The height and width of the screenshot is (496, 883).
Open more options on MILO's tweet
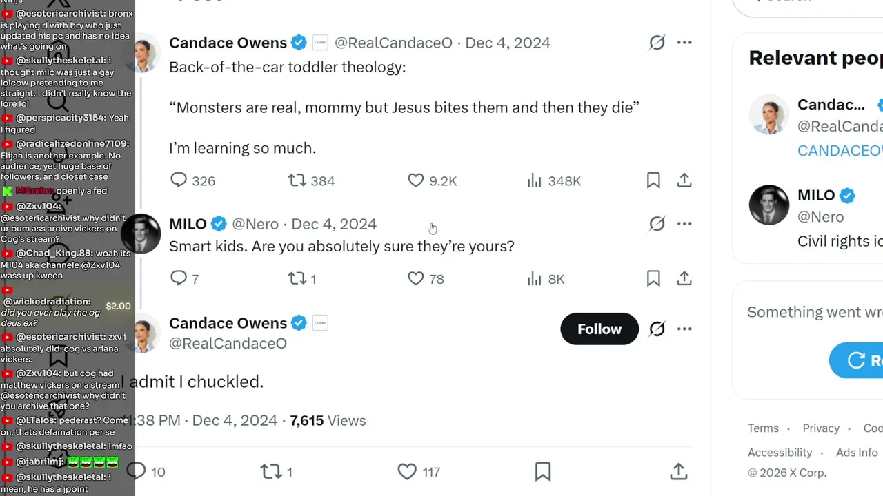pyautogui.click(x=684, y=224)
